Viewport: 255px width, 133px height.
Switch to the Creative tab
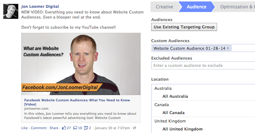point(164,7)
